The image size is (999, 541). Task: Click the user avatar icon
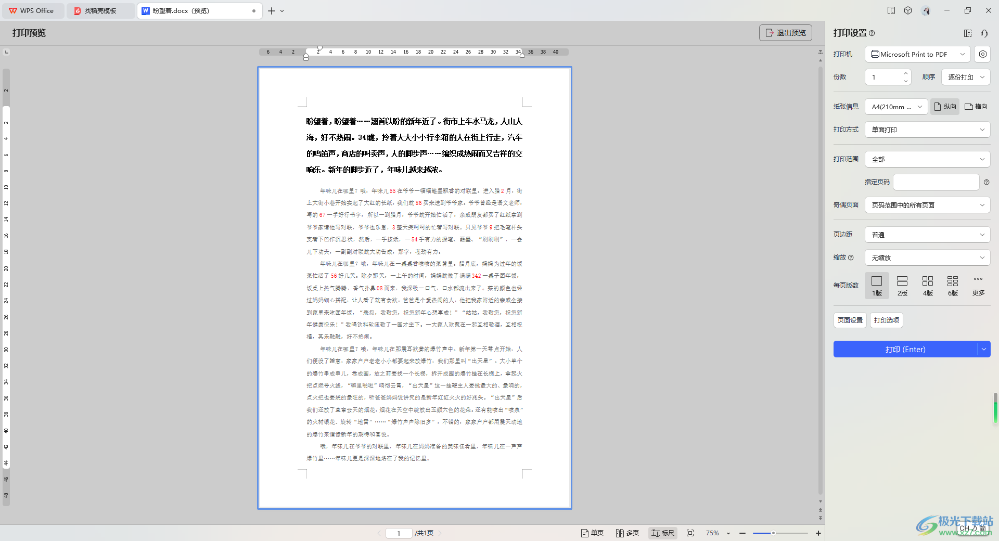click(x=926, y=10)
